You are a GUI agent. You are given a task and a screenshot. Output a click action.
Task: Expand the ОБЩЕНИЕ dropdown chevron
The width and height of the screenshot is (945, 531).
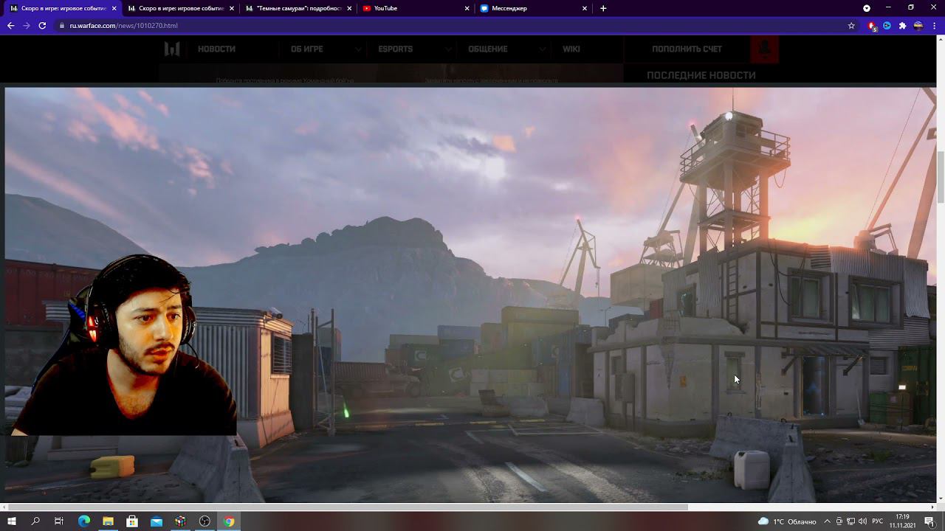click(543, 49)
